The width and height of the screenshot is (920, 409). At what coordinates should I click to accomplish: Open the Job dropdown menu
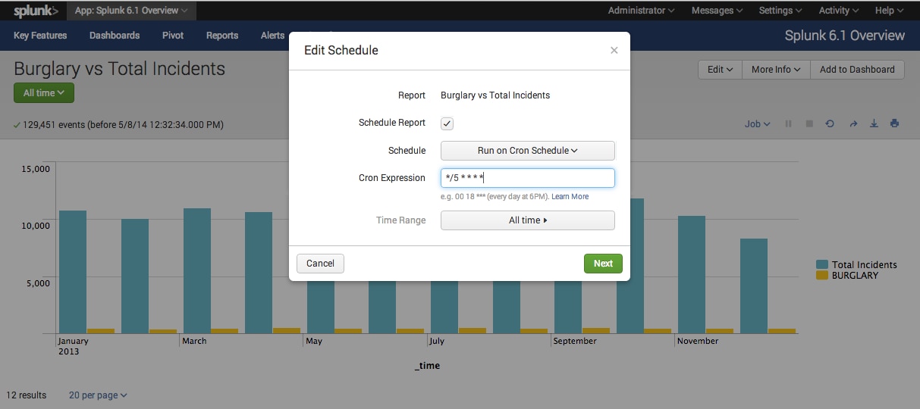click(758, 123)
